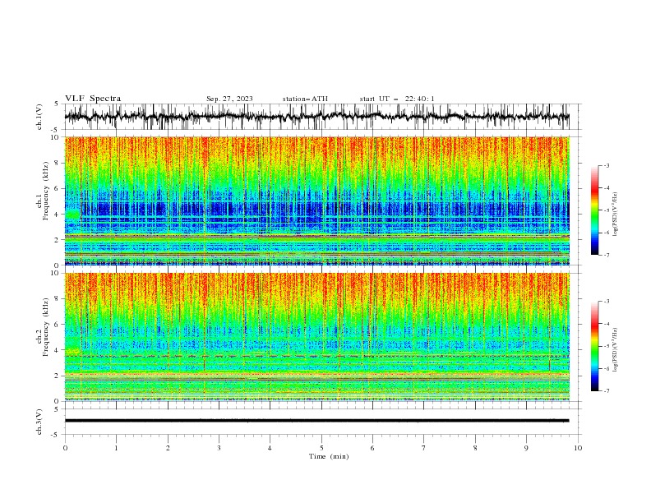Click the "-5" label on ch.1 colorbar

607,210
